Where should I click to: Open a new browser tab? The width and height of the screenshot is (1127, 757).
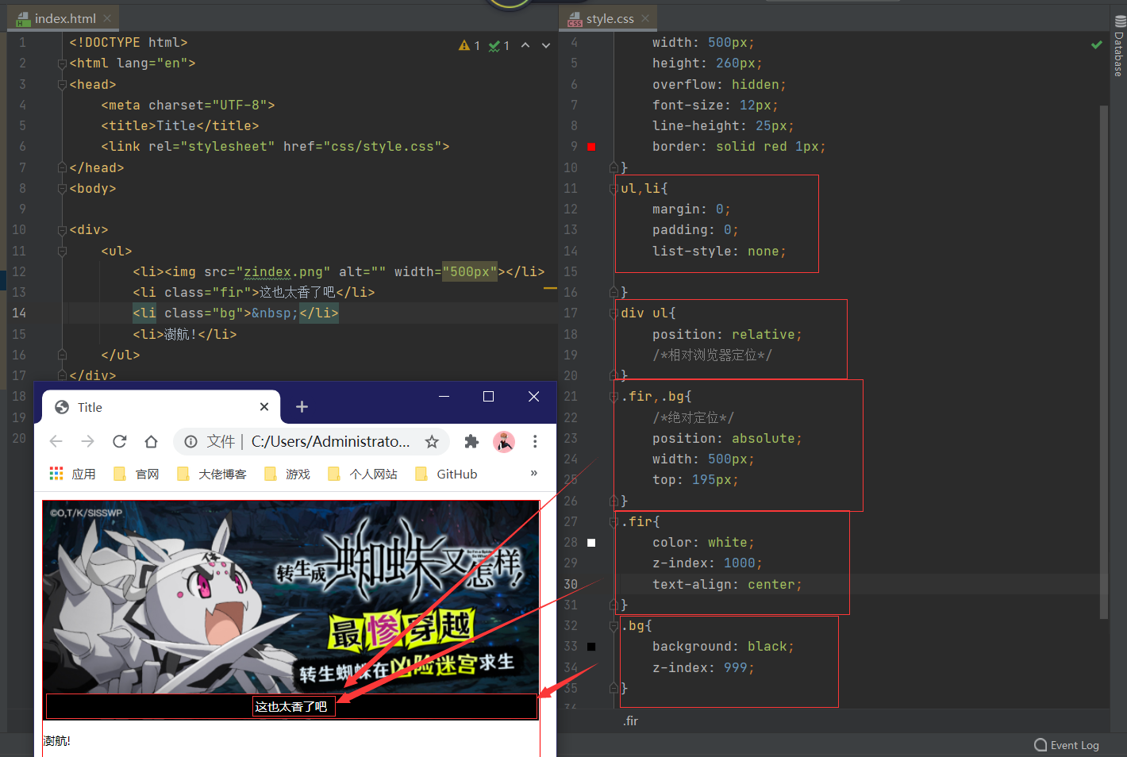point(302,407)
